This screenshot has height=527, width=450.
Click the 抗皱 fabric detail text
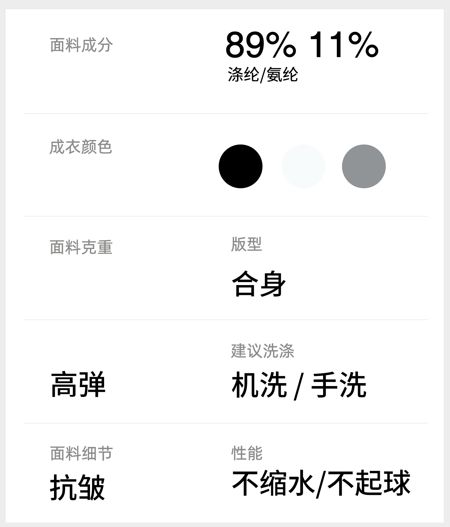click(x=77, y=487)
